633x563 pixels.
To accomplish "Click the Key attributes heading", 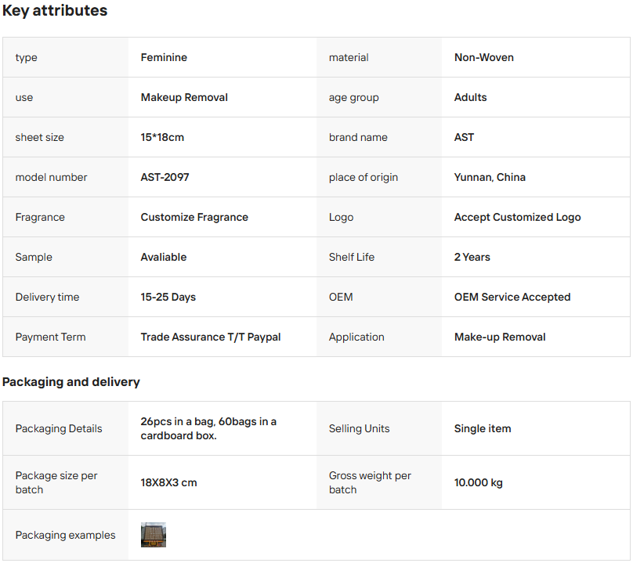I will point(55,11).
